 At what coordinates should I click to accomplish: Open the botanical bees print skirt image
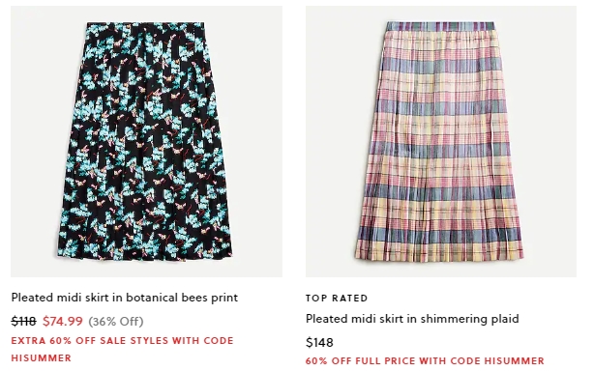click(x=146, y=141)
